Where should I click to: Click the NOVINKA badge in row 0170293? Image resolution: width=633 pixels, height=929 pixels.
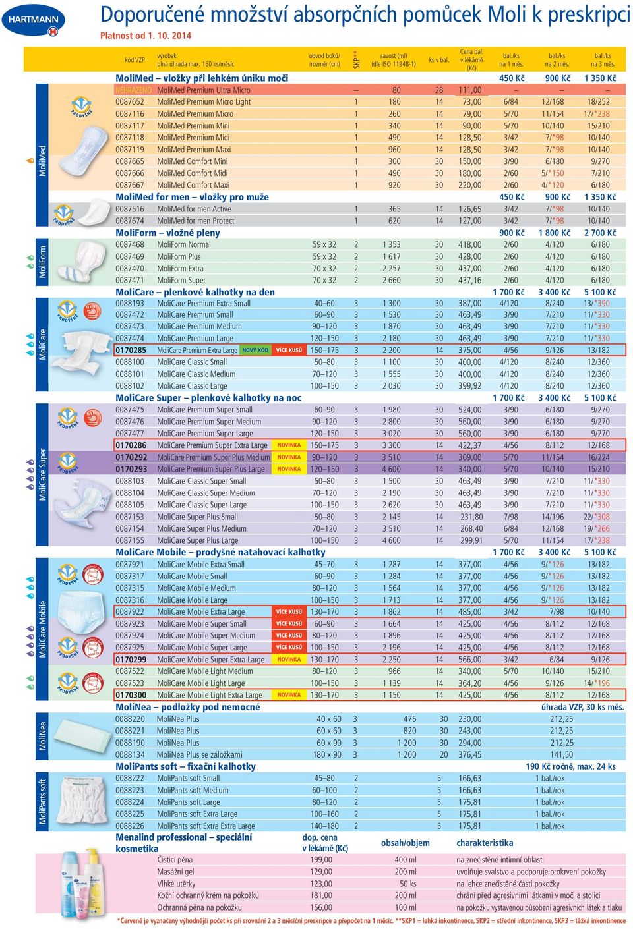pos(289,469)
